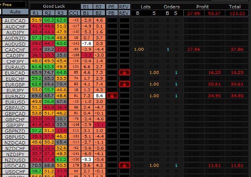Toggle the Auto button
This screenshot has width=251, height=177.
15,12
